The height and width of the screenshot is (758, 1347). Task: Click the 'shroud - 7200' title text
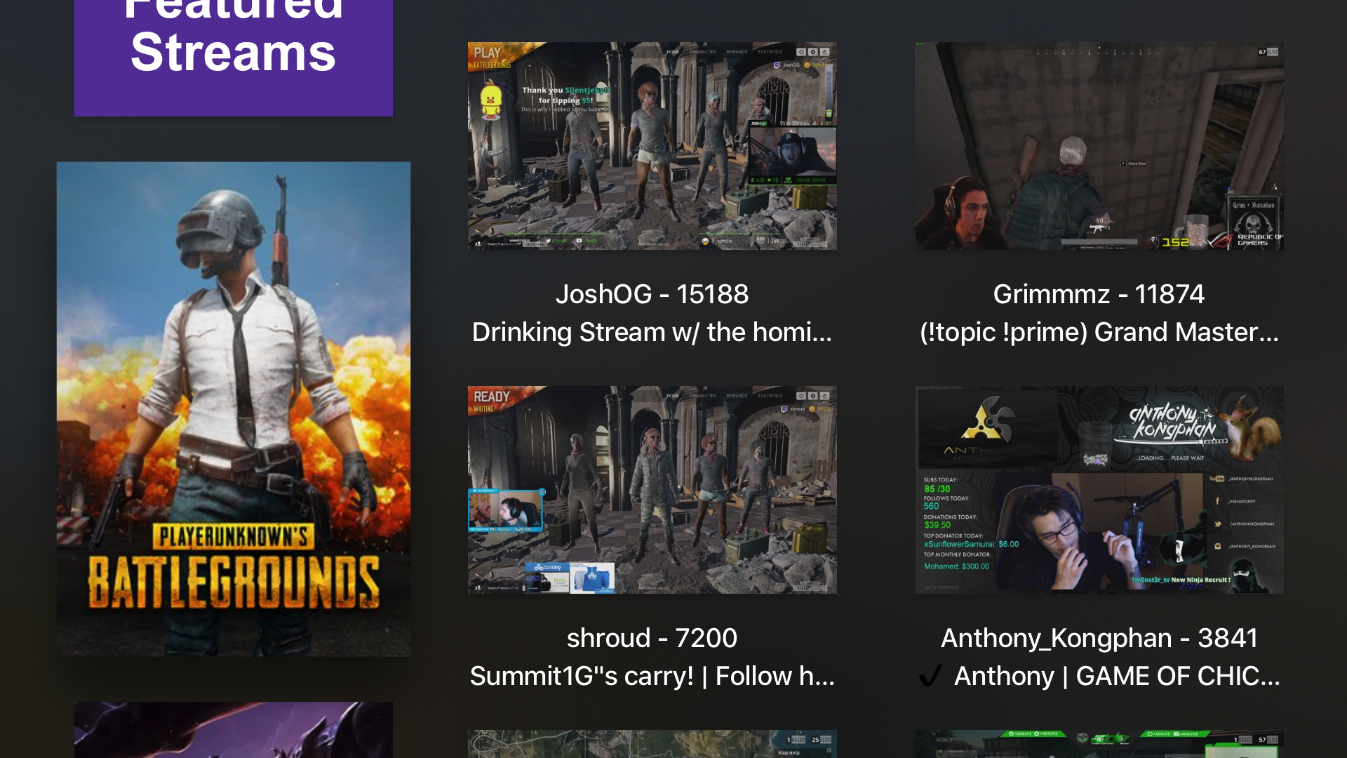pyautogui.click(x=652, y=638)
